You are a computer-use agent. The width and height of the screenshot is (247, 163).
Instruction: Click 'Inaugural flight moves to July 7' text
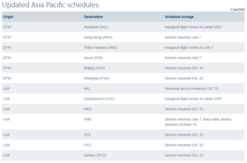coord(189,47)
